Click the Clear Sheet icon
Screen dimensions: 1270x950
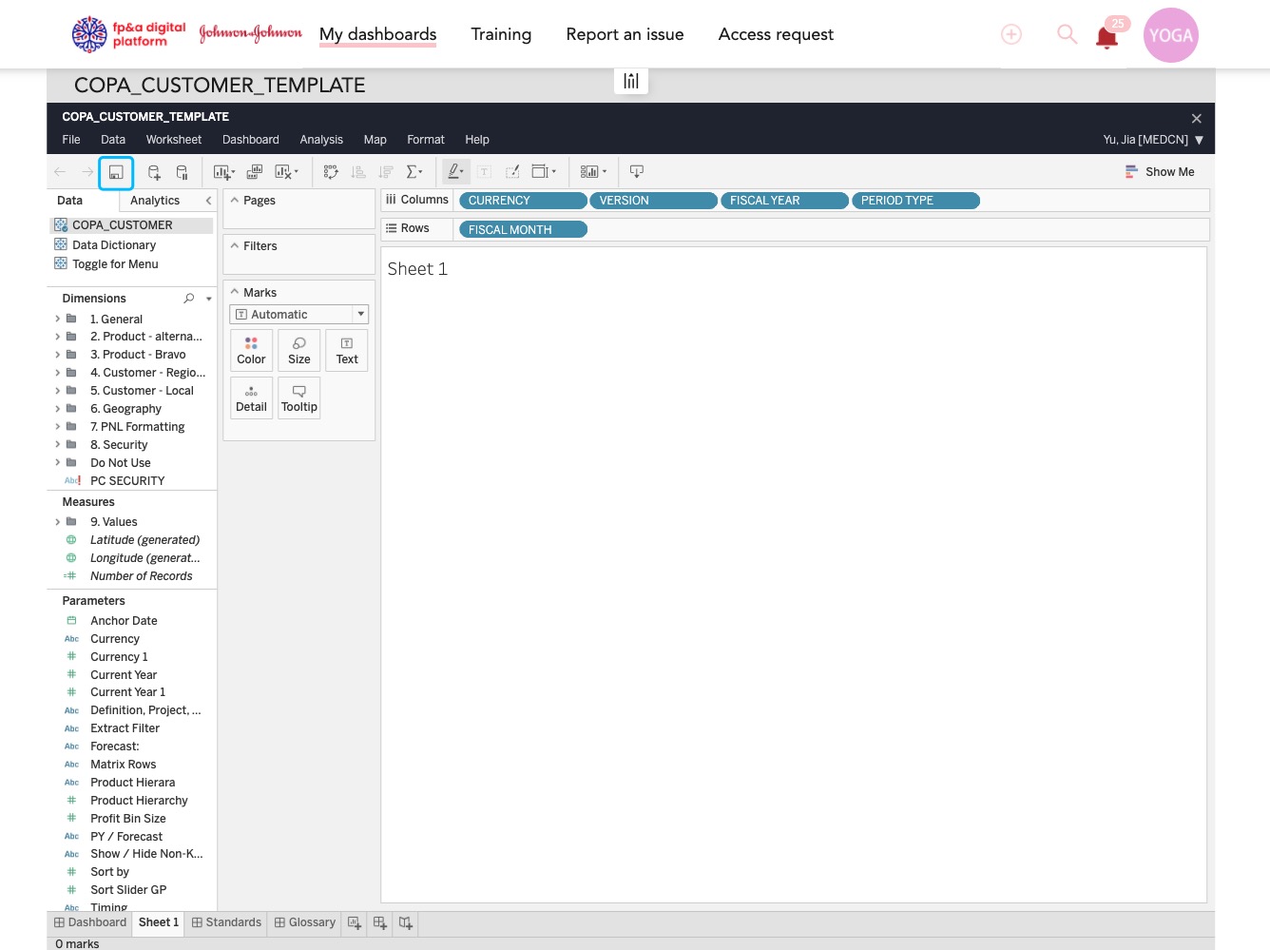pos(286,172)
